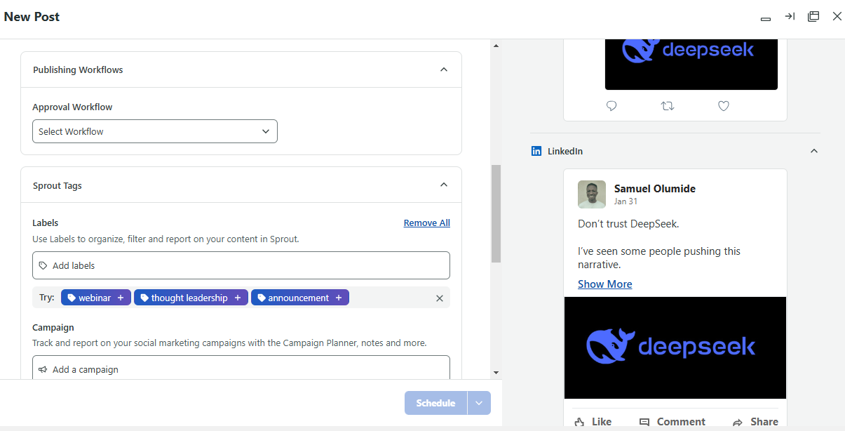Image resolution: width=845 pixels, height=431 pixels.
Task: Collapse the Sprout Tags section
Action: point(443,185)
